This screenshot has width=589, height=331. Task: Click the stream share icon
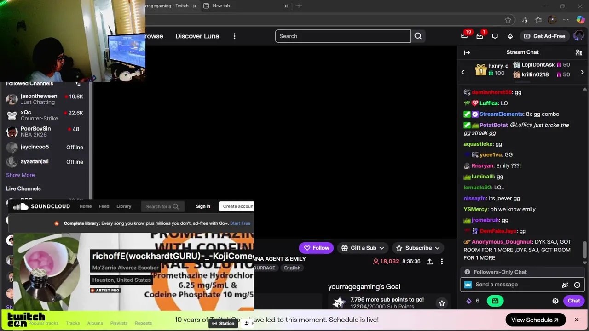429,261
